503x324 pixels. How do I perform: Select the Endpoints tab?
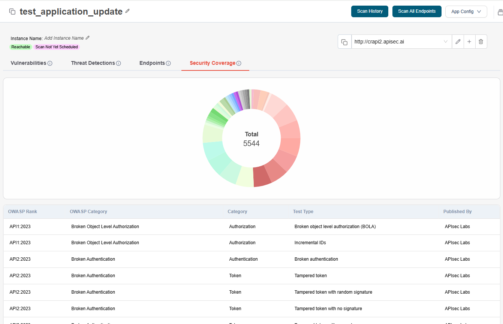[152, 63]
